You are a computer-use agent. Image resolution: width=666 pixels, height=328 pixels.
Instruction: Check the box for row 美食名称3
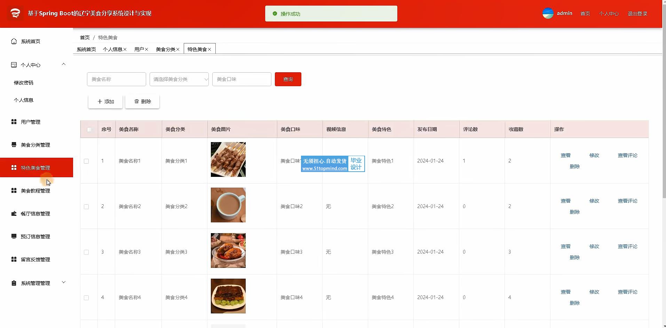click(86, 252)
